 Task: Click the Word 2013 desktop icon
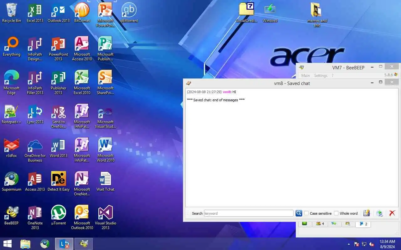tap(59, 148)
